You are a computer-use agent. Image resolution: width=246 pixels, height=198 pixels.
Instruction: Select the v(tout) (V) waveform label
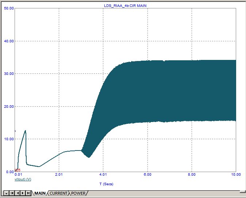(23, 179)
